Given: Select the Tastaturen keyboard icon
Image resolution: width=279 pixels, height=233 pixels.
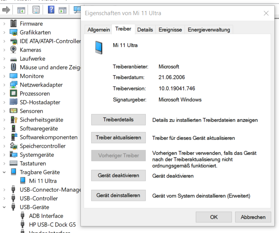Looking at the screenshot, I should pos(14,163).
